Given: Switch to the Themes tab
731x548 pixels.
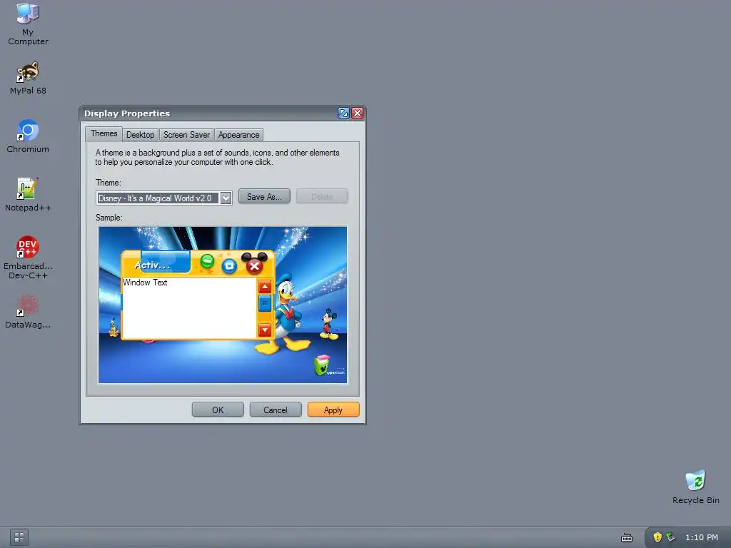Looking at the screenshot, I should point(104,133).
